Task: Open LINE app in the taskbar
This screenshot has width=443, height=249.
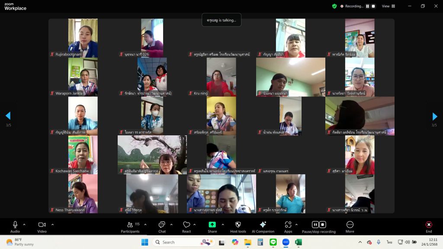Action: point(273,242)
